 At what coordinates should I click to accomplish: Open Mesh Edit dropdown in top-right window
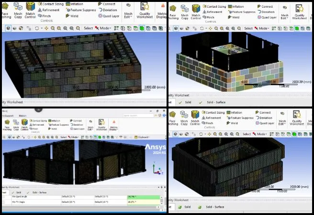coord(284,12)
